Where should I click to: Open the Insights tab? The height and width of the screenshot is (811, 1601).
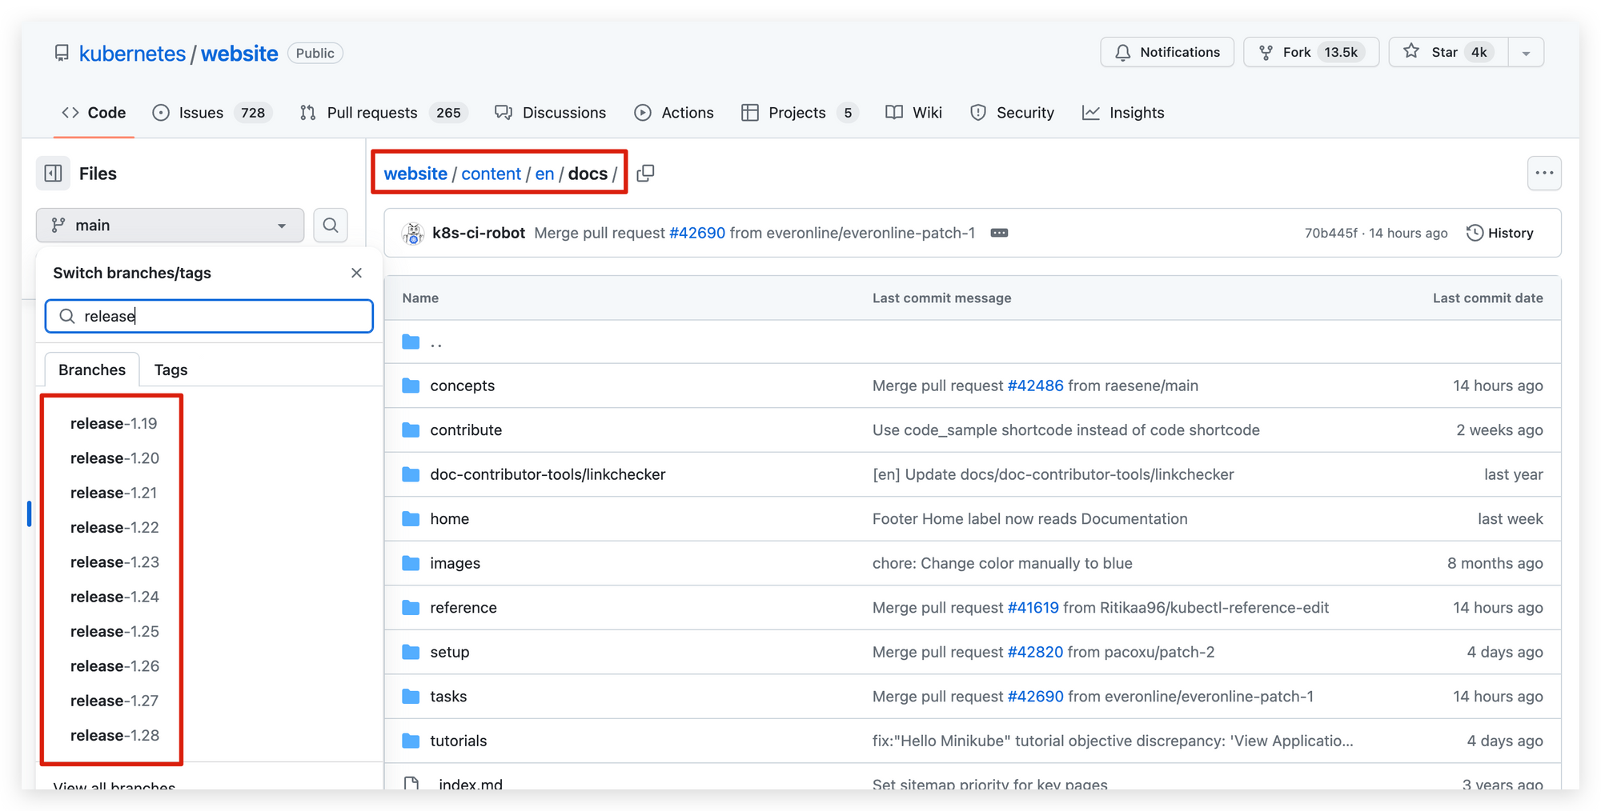point(1123,113)
